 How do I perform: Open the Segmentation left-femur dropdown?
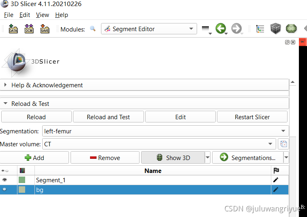pos(165,131)
